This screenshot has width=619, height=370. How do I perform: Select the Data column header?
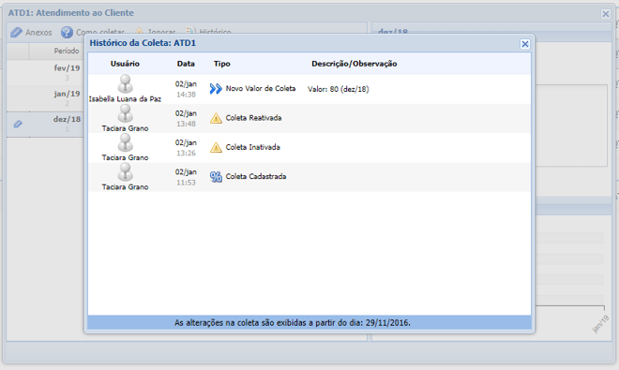[186, 64]
